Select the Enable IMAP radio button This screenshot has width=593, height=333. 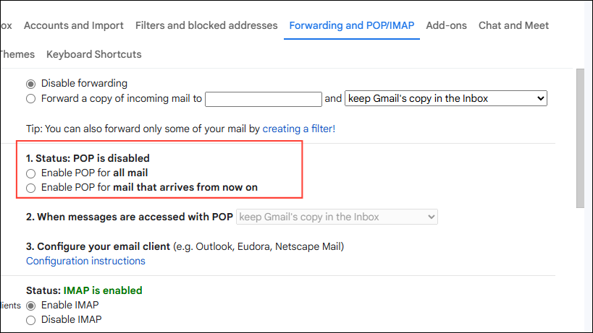tap(30, 306)
